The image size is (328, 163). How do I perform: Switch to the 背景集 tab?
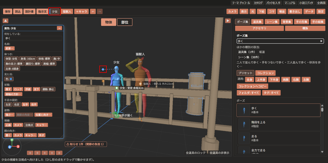pos(286,22)
